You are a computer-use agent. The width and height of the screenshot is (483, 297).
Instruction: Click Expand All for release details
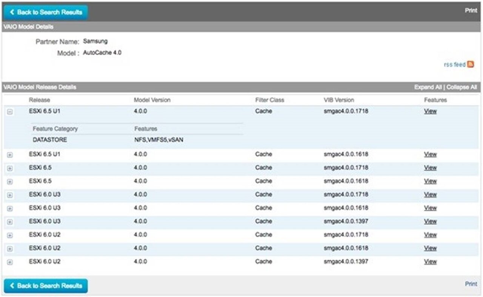coord(428,87)
